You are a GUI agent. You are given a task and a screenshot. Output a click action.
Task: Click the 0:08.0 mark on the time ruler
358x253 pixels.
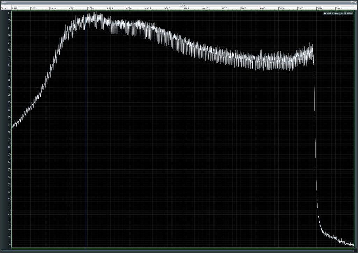(x=320, y=8)
